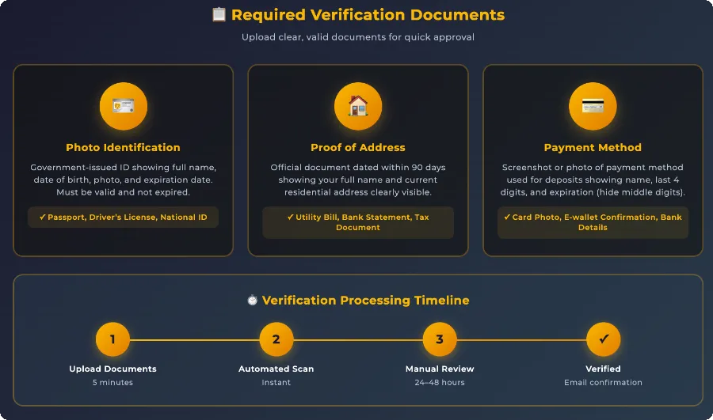
Task: Click the Email confirmation text
Action: pyautogui.click(x=604, y=382)
